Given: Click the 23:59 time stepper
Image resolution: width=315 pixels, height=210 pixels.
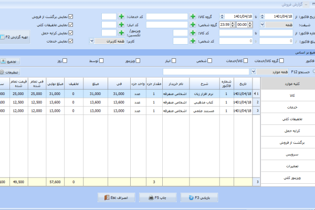Looking at the screenshot, I should point(233,25).
